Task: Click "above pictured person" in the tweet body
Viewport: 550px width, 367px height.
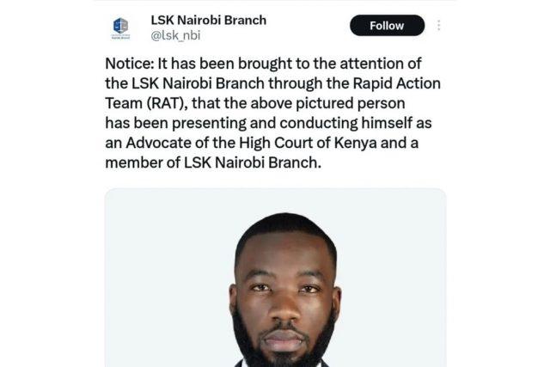Action: click(x=327, y=103)
